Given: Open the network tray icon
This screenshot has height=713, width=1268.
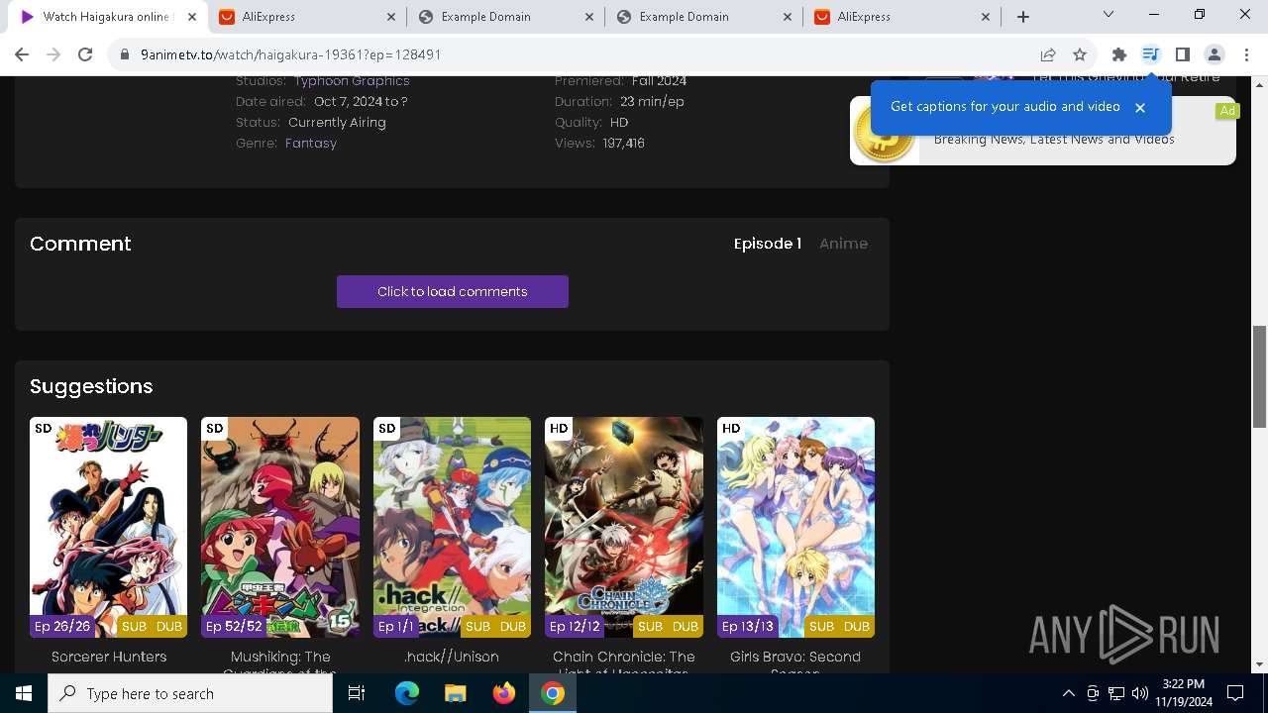Looking at the screenshot, I should [x=1116, y=693].
